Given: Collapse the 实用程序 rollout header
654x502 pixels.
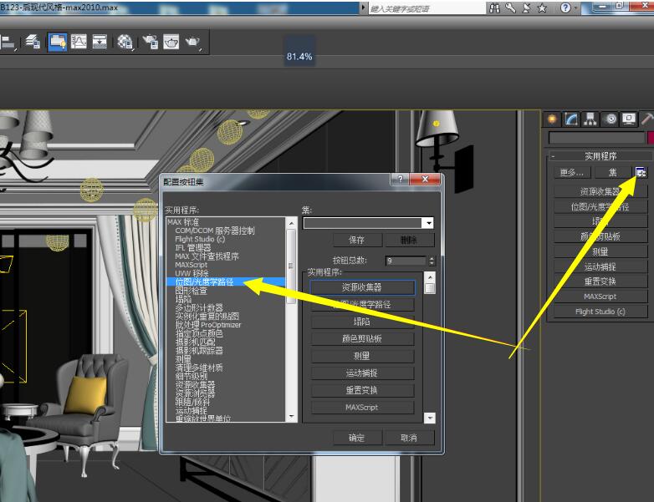Looking at the screenshot, I should click(600, 156).
